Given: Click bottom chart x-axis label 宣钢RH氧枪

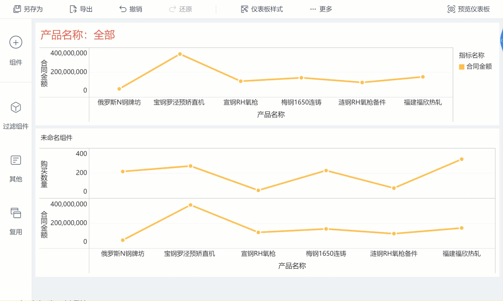Looking at the screenshot, I should [x=258, y=254].
